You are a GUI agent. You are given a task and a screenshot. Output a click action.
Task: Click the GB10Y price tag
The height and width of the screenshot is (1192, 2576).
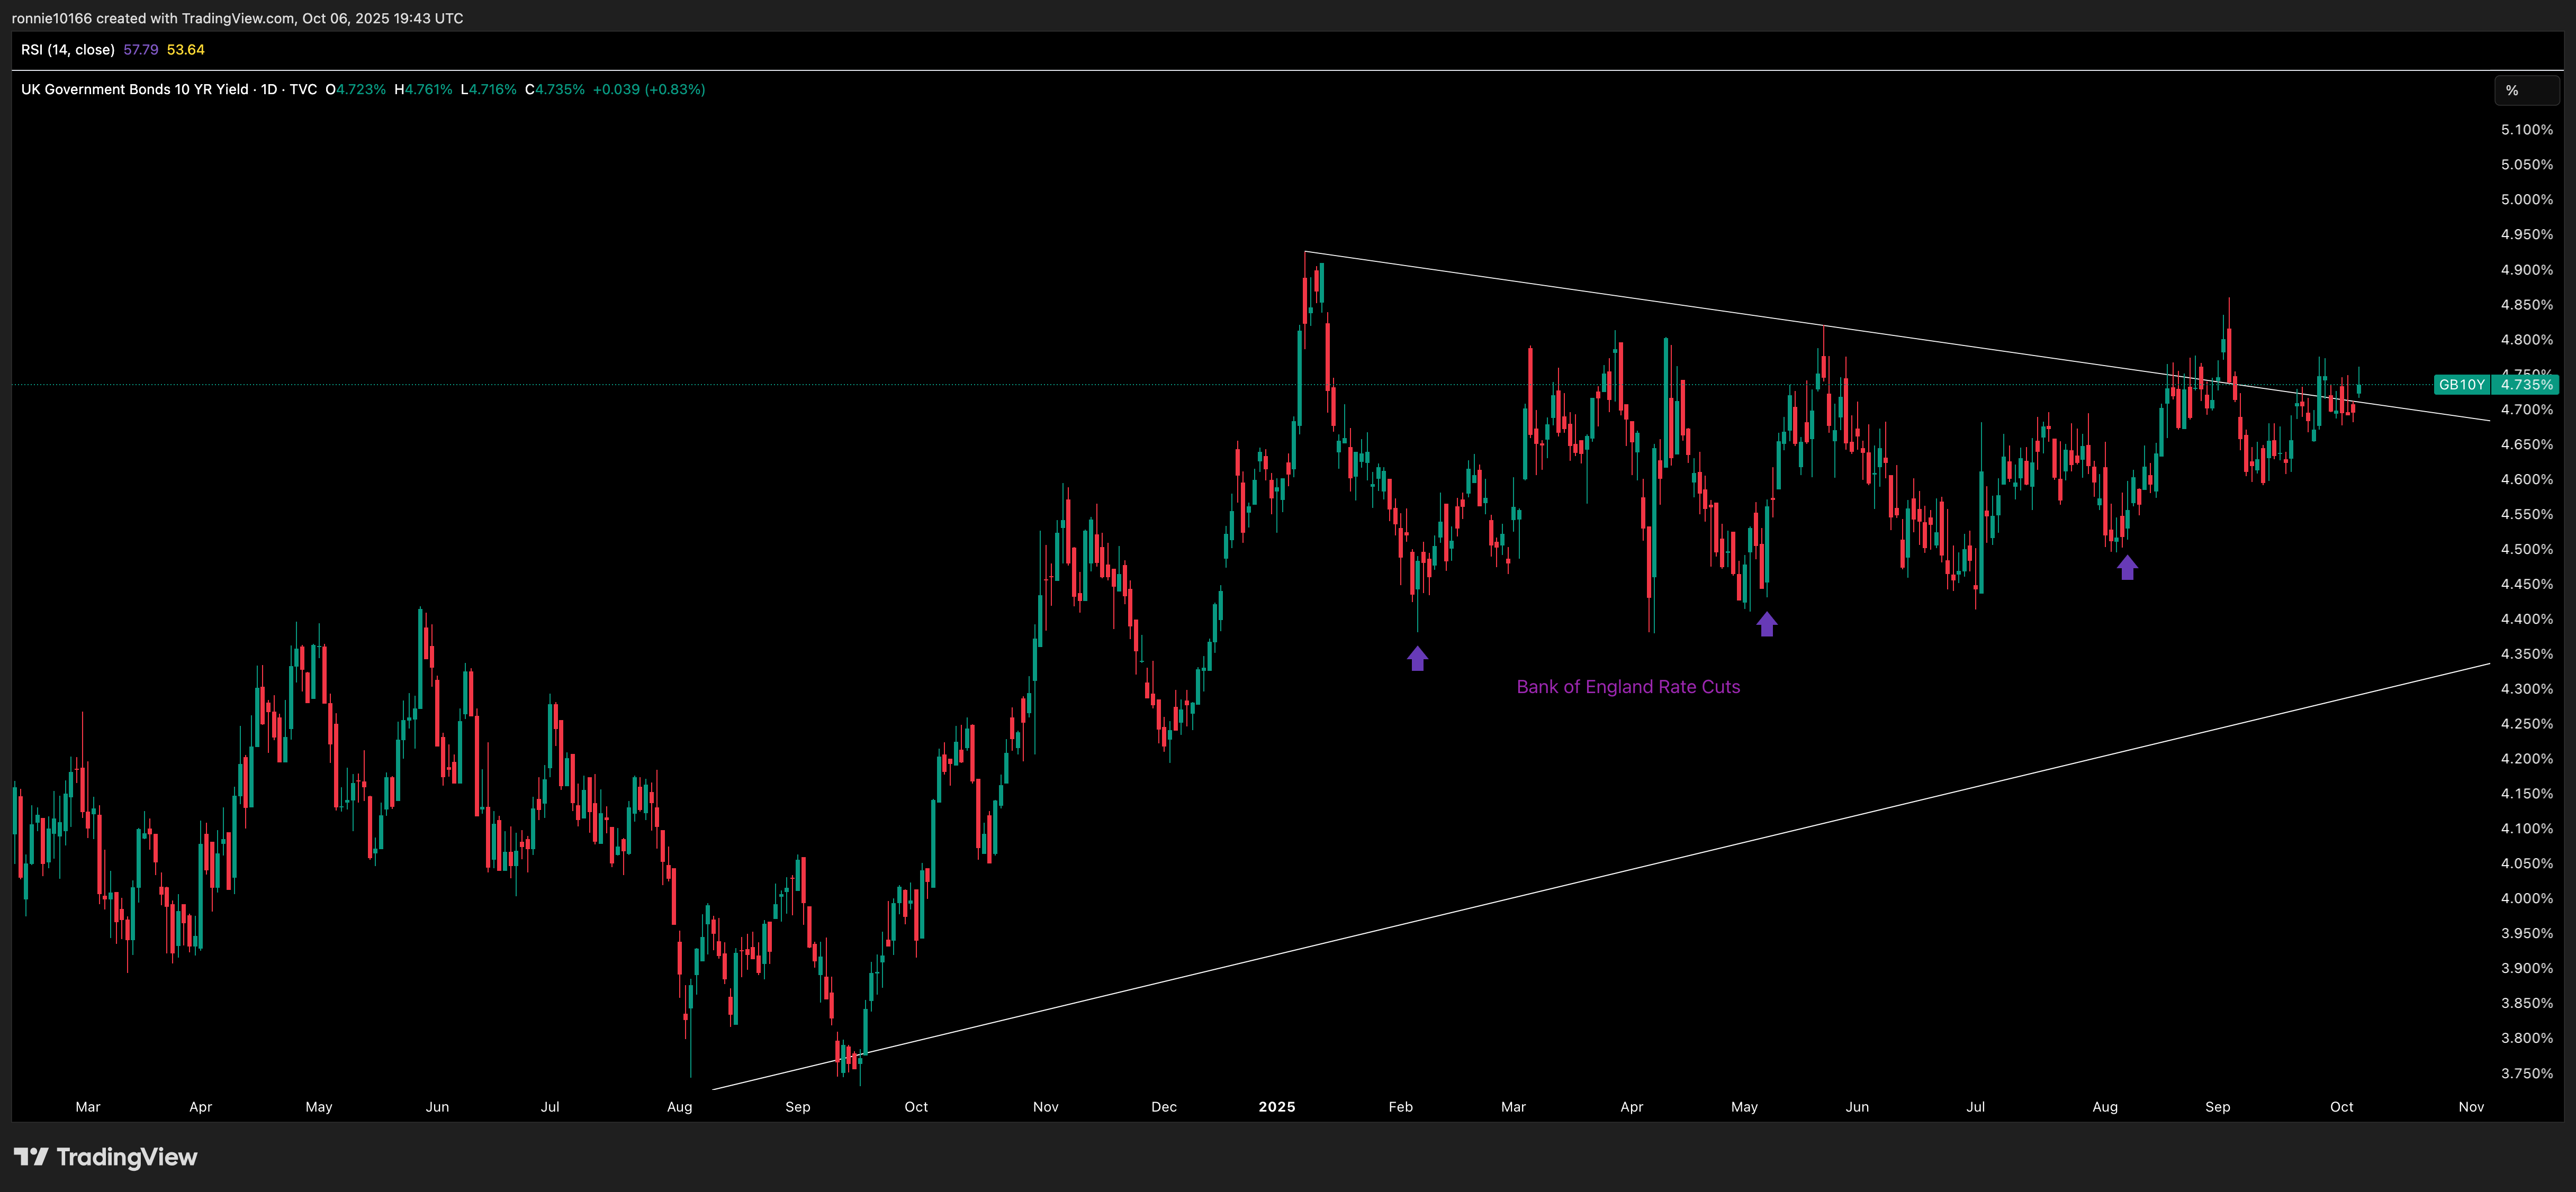[x=2461, y=385]
